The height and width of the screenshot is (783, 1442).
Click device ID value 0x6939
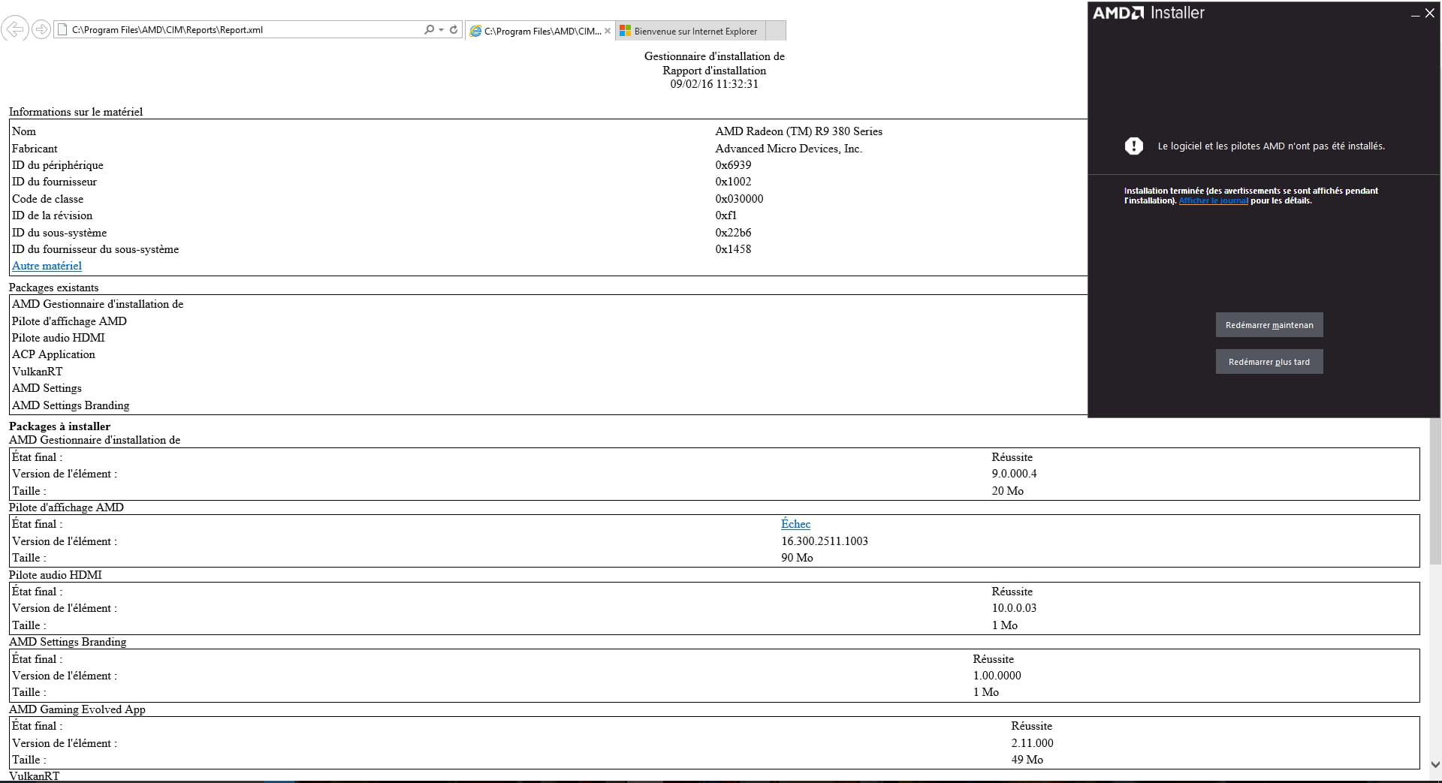point(733,165)
